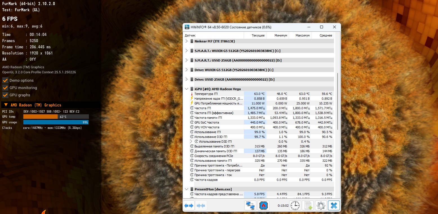Click the Минимум column header
Viewport: 438px width, 214px height.
coord(277,36)
